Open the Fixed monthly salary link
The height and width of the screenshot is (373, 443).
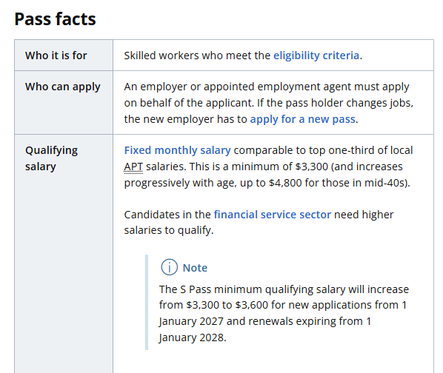(x=178, y=150)
